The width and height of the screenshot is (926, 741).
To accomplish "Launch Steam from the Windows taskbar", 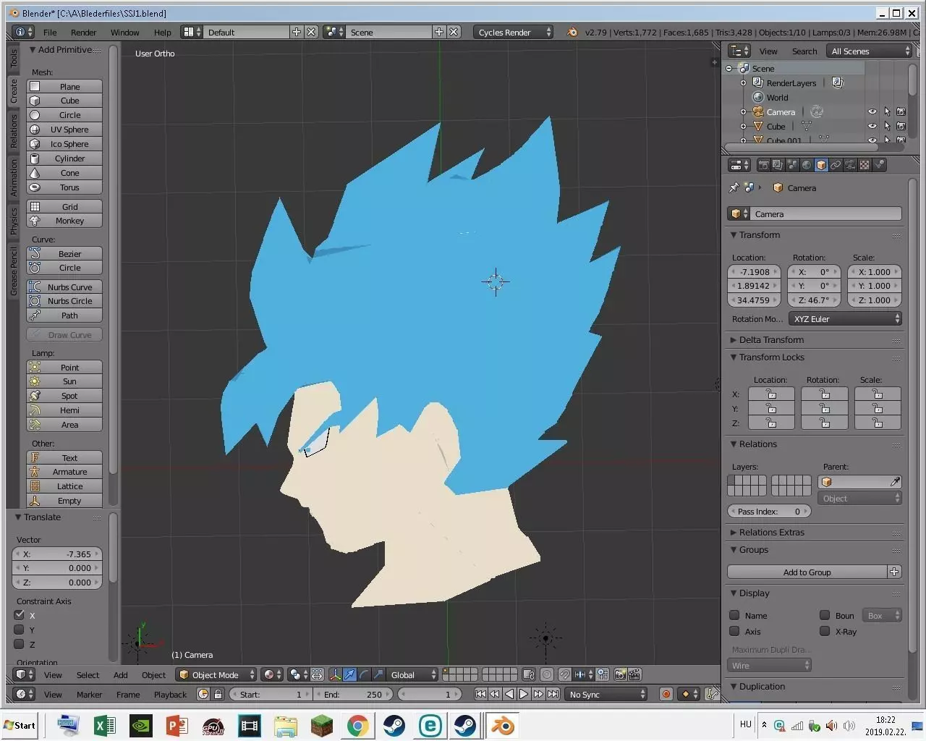I will coord(394,725).
